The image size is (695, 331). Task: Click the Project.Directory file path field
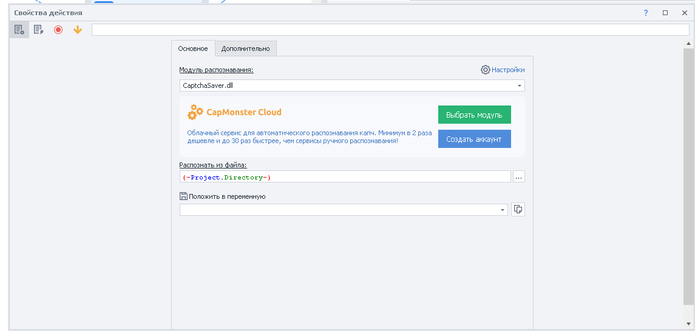click(345, 176)
